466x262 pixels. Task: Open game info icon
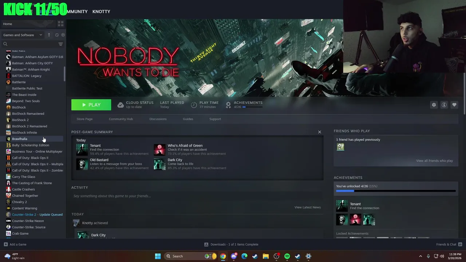coord(444,105)
